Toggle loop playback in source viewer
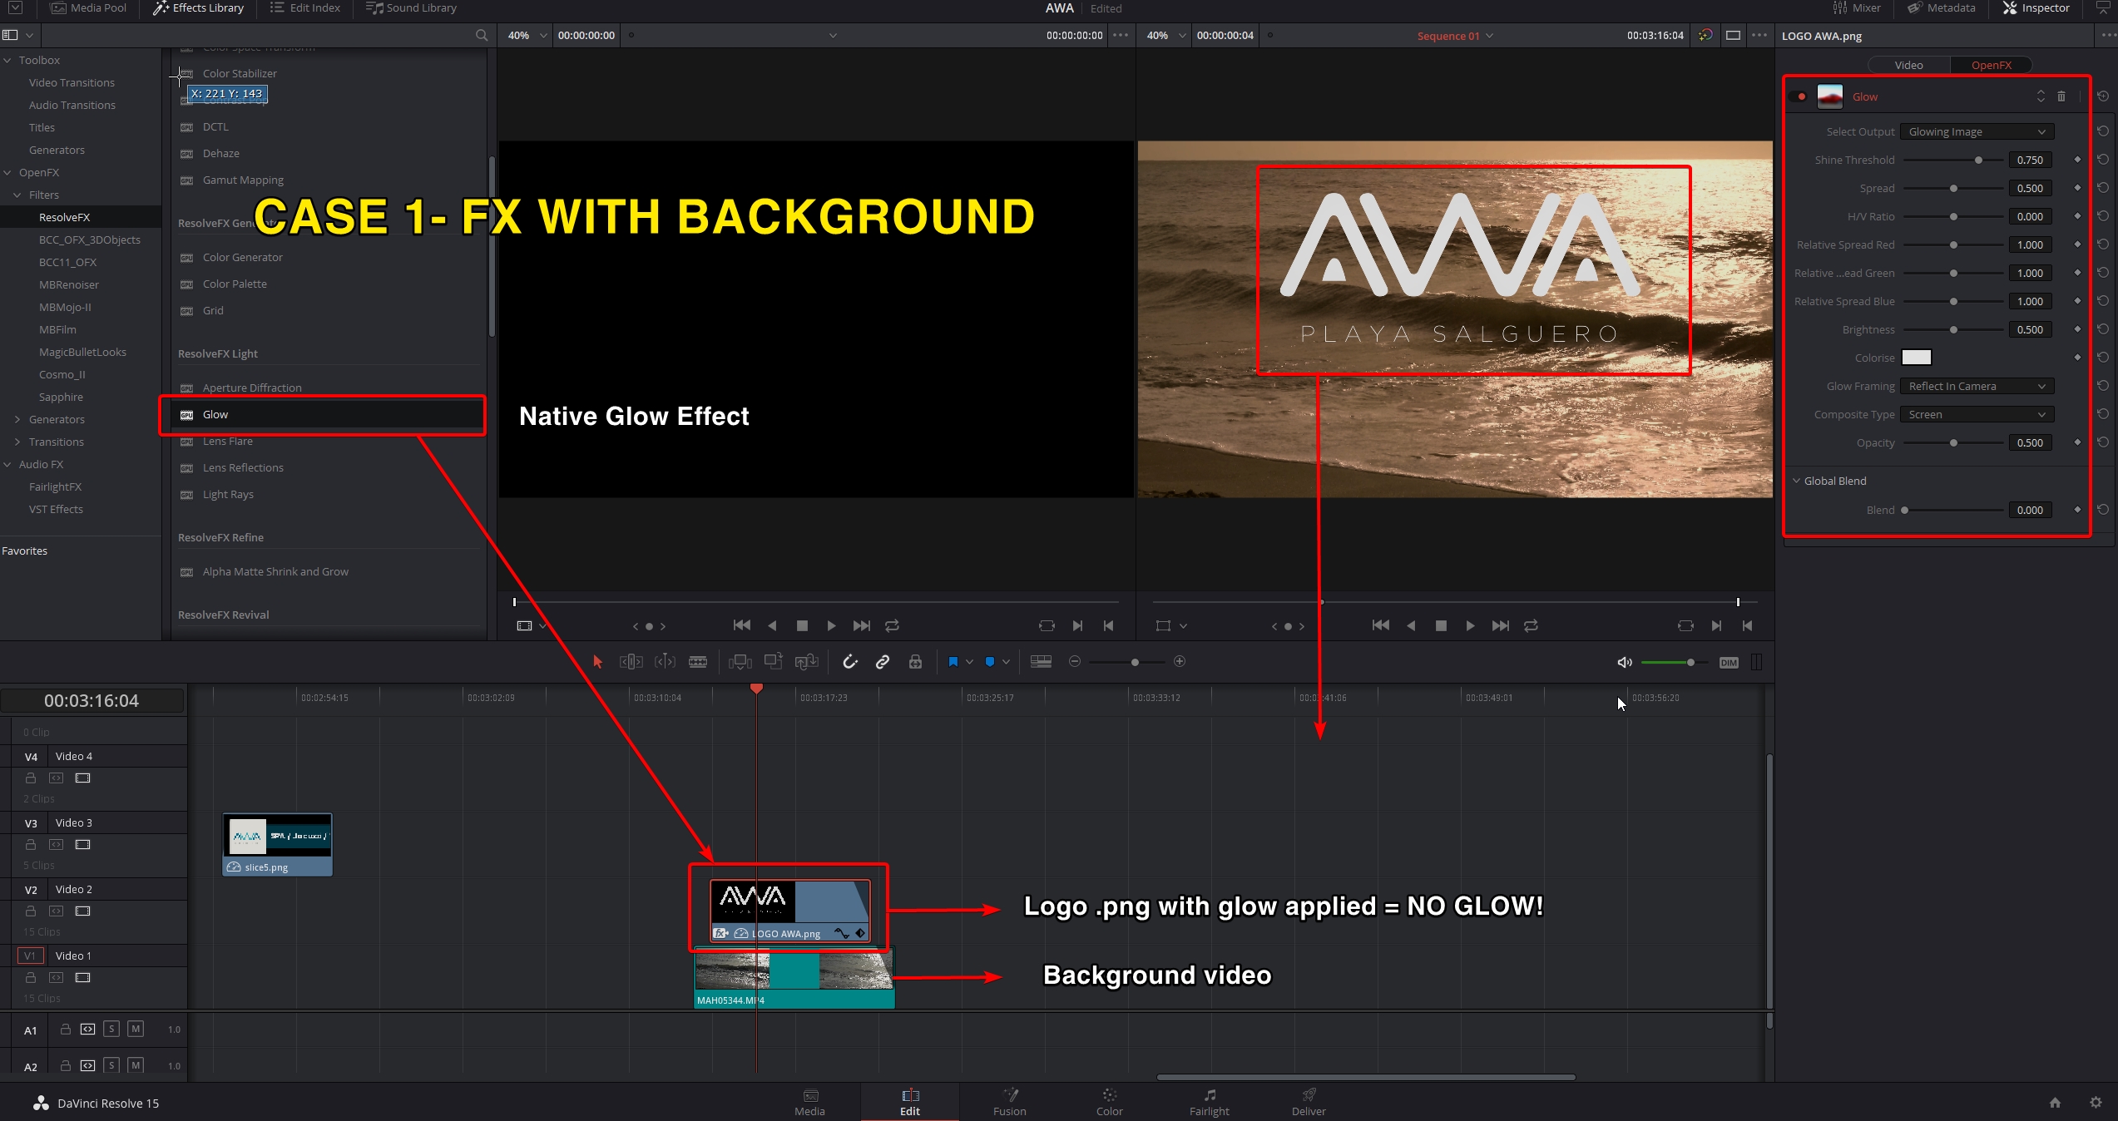The image size is (2118, 1121). coord(892,625)
